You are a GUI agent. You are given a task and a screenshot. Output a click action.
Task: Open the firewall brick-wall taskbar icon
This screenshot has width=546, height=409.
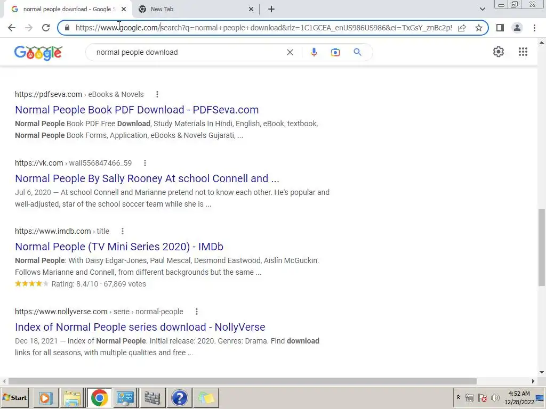tap(152, 397)
